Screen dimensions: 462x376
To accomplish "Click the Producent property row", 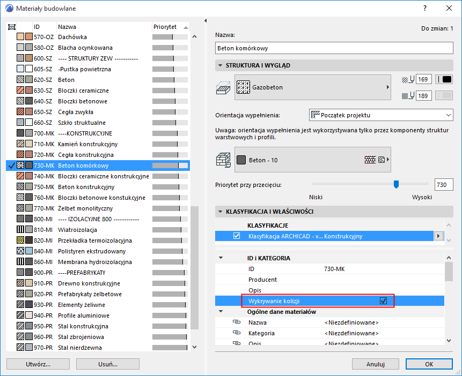I will [329, 280].
